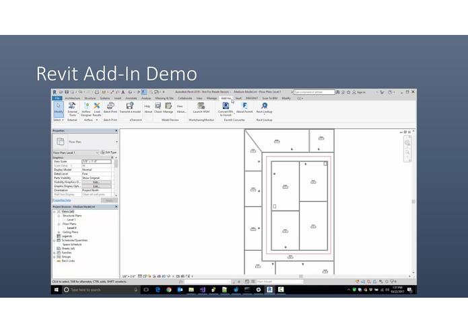Open Edge from the taskbar
468x332 pixels.
[158, 290]
